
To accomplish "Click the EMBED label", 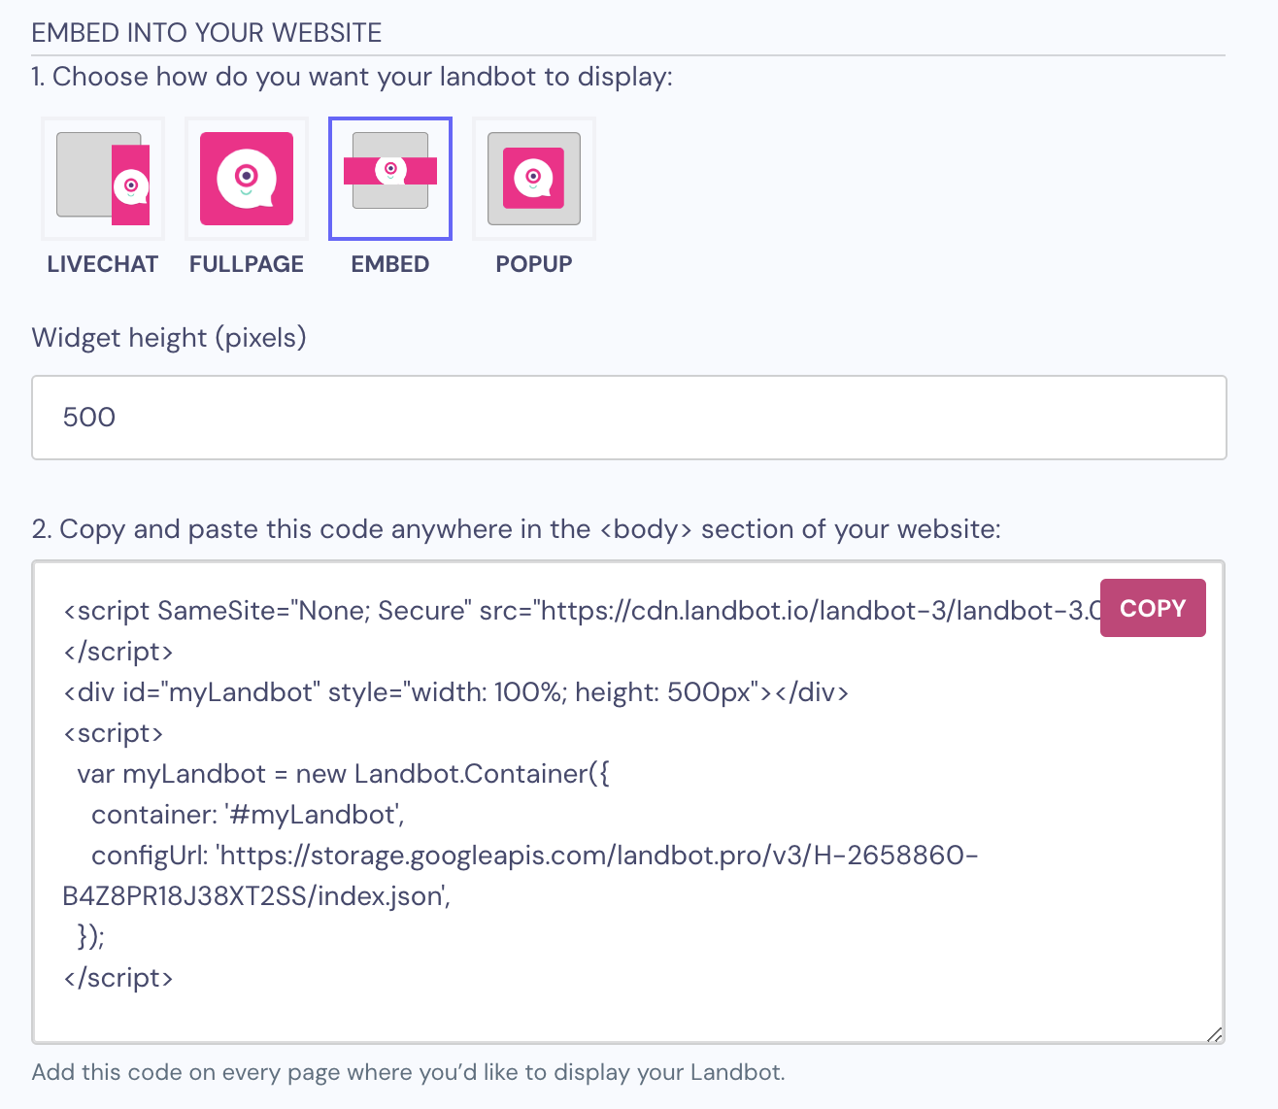I will click(x=390, y=264).
